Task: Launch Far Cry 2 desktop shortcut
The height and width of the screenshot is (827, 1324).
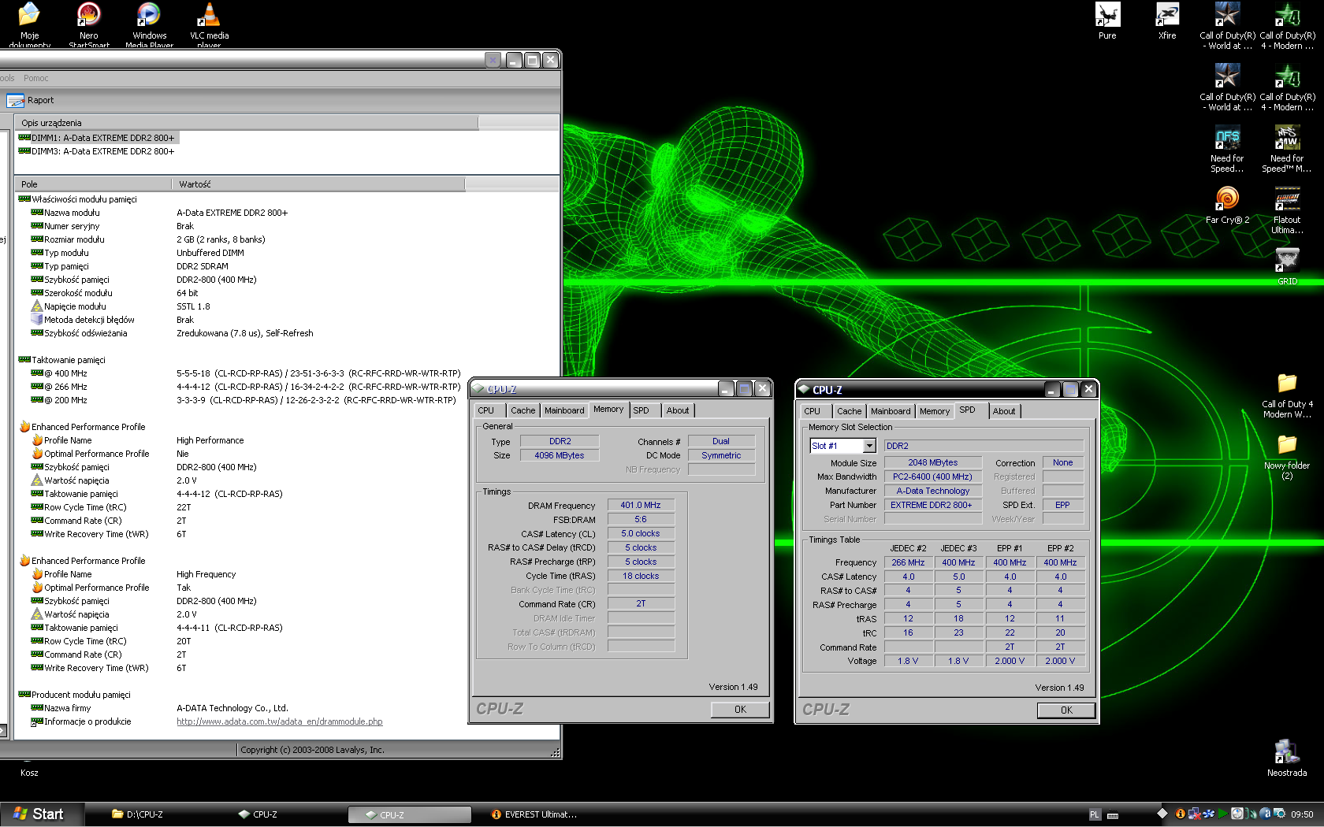Action: tap(1227, 205)
